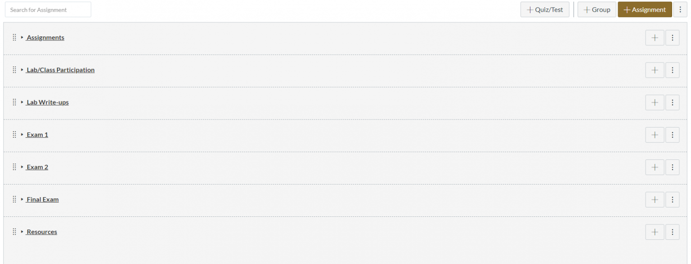Open top toolbar three-dot settings menu
The image size is (691, 264).
680,9
